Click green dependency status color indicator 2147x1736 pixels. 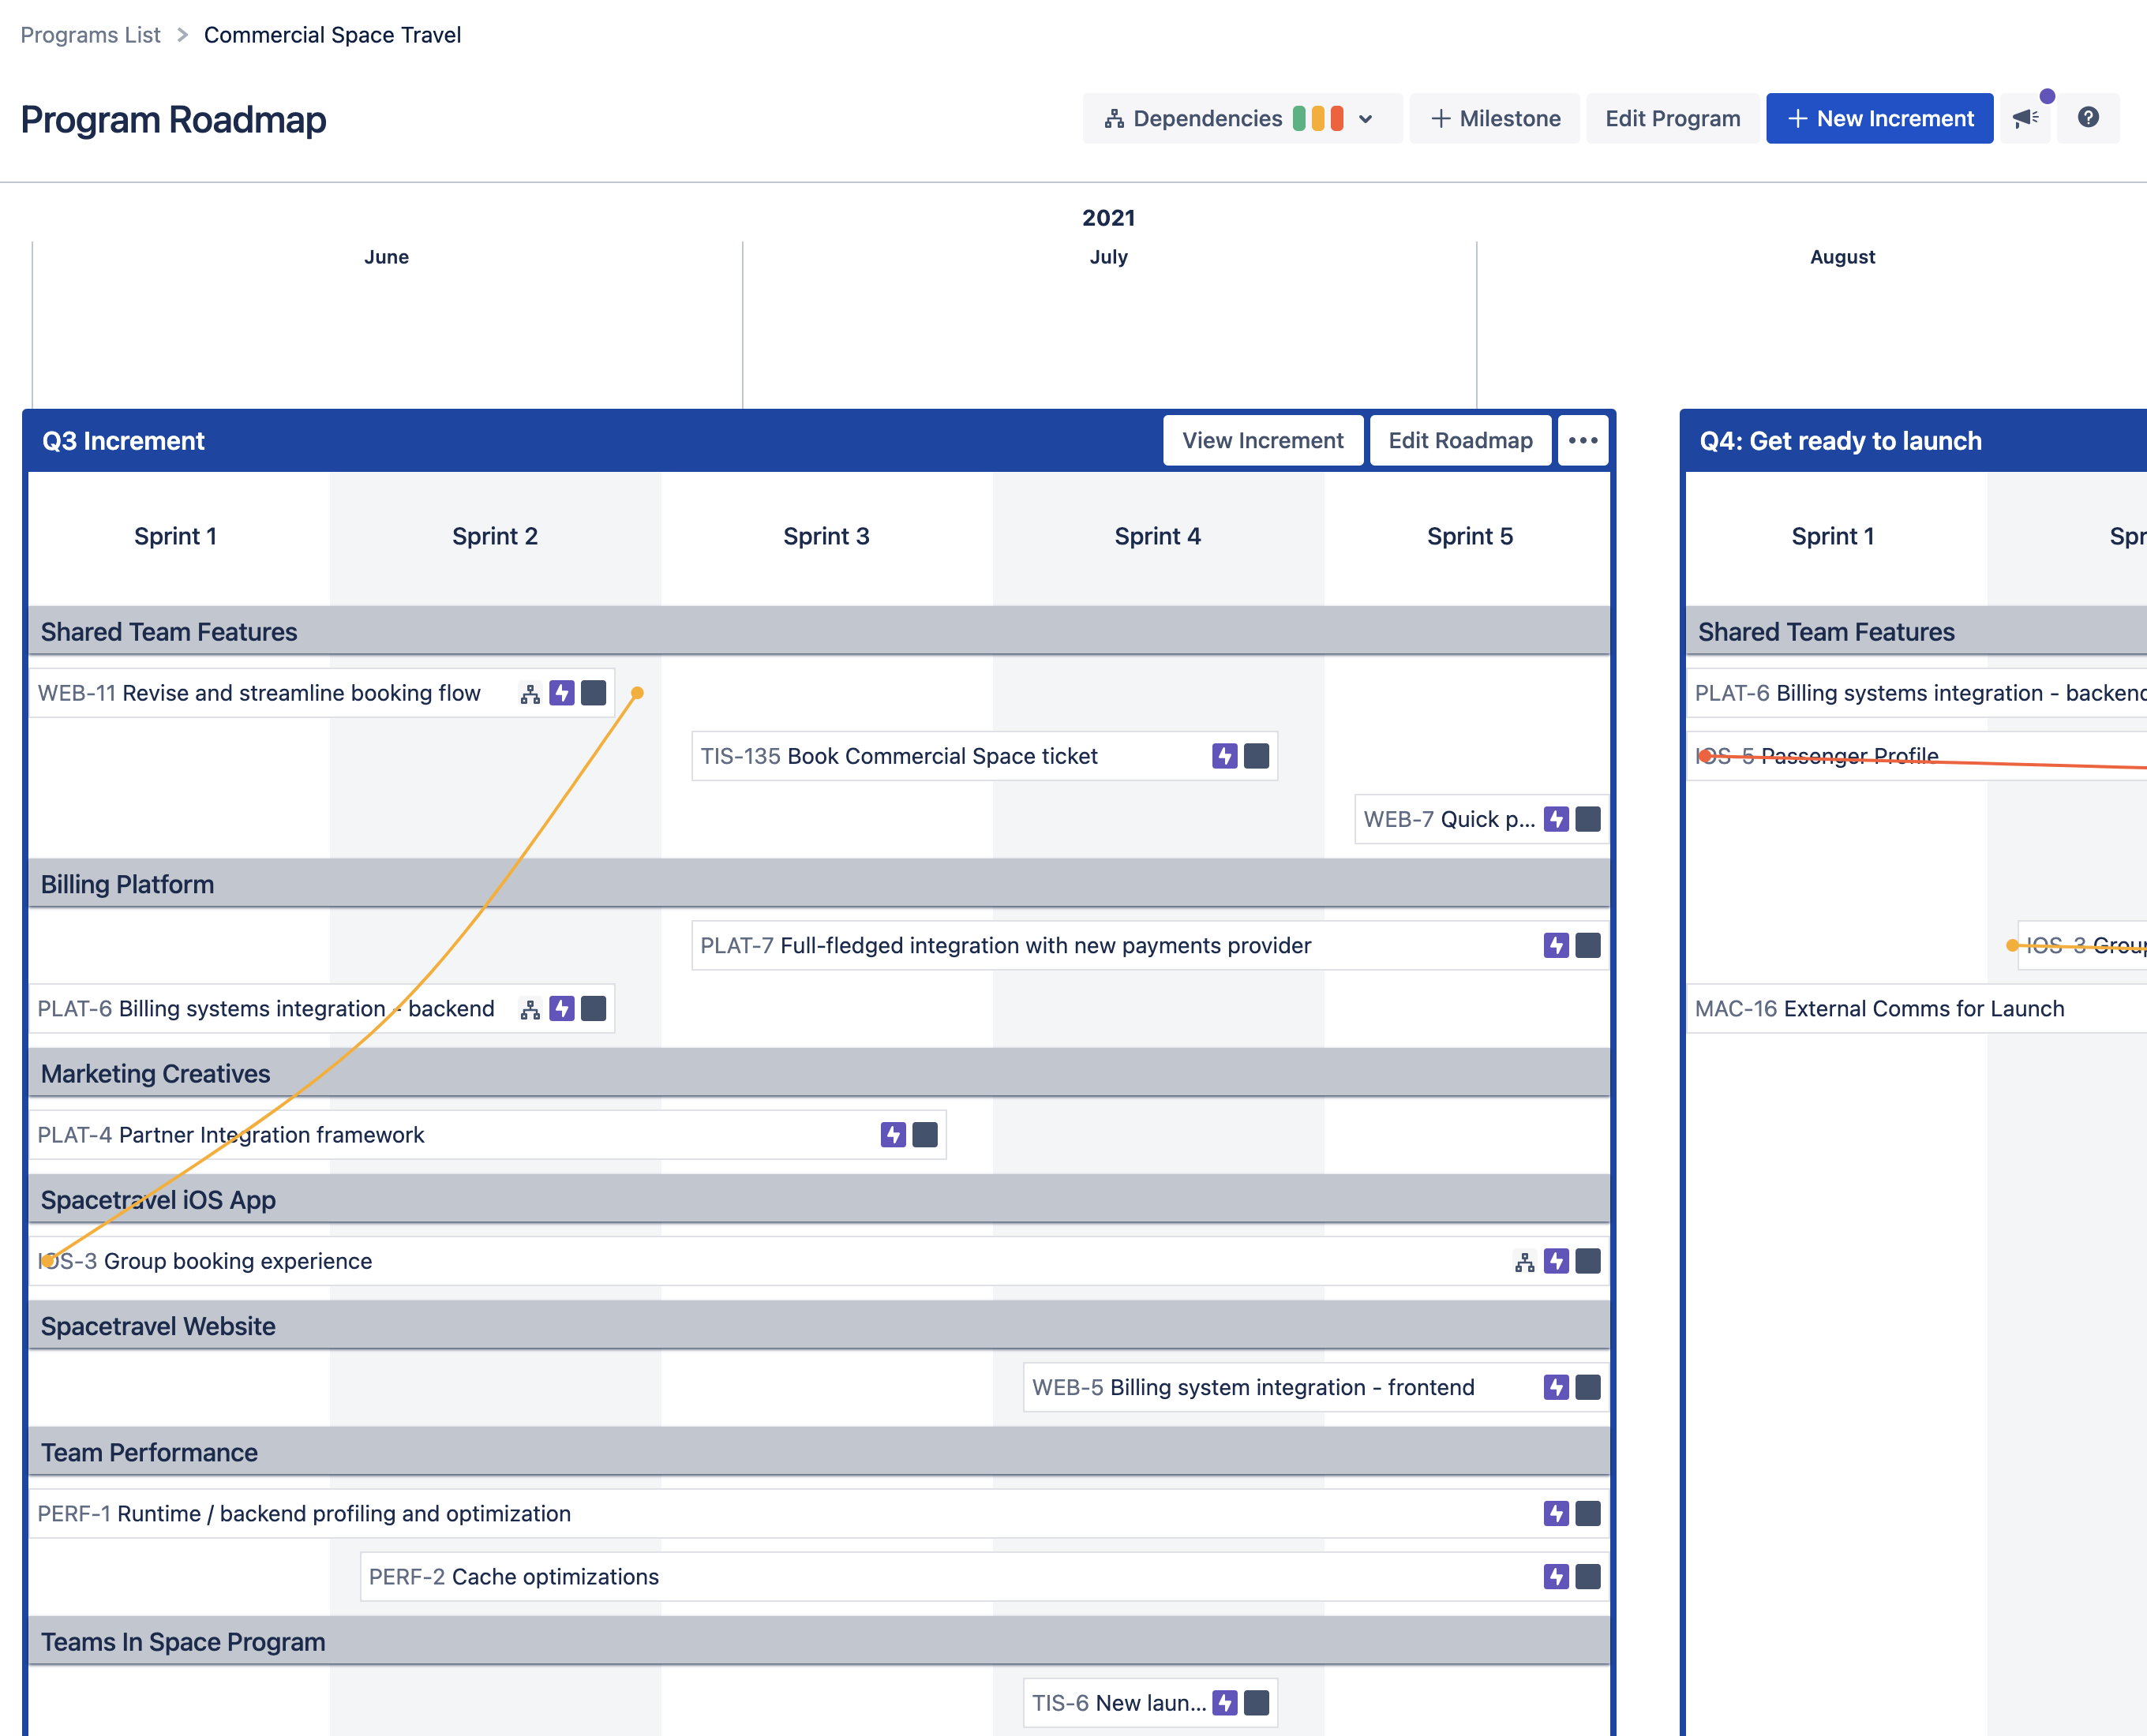pos(1298,118)
